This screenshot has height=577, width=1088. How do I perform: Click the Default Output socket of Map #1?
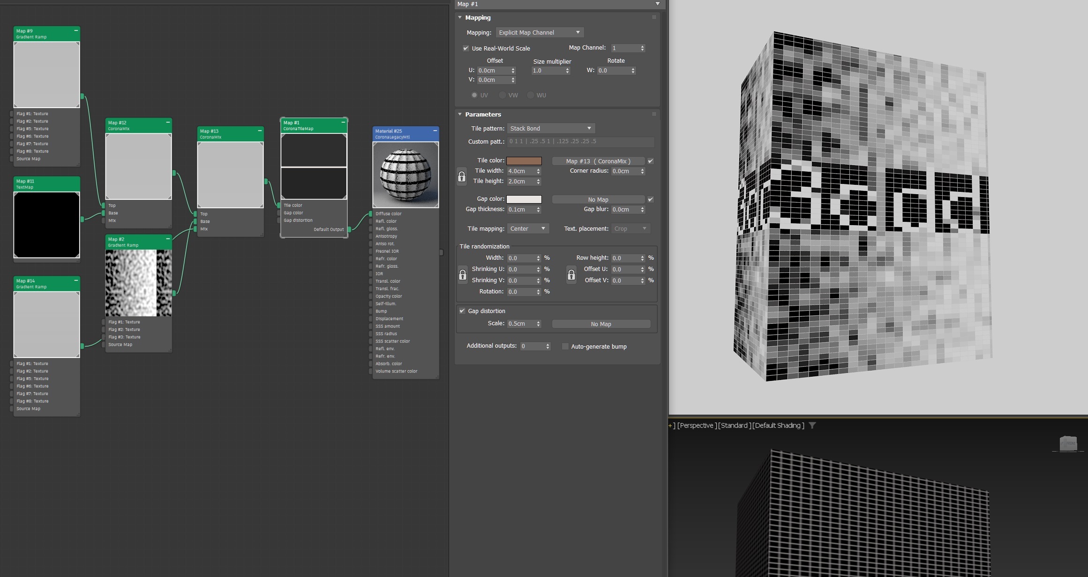349,229
